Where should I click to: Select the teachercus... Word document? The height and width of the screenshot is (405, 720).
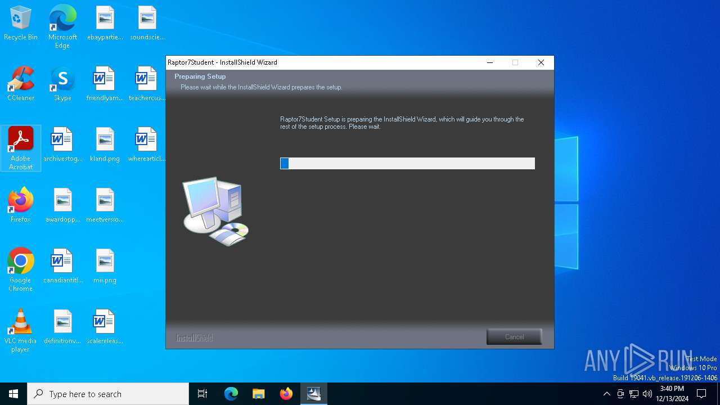[x=147, y=84]
